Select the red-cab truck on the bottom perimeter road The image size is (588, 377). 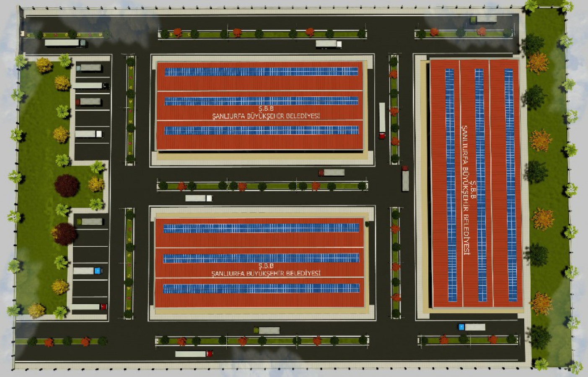(194, 354)
